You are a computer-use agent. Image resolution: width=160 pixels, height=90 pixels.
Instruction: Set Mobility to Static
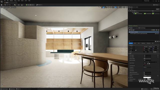coord(146,52)
